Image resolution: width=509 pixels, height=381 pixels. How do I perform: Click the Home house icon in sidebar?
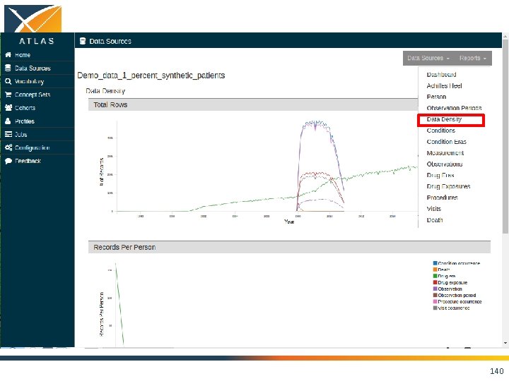coord(8,55)
